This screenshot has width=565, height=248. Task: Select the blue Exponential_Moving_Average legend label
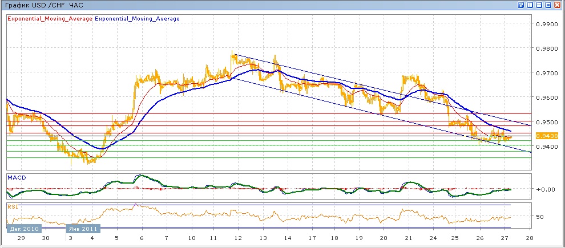[x=137, y=19]
